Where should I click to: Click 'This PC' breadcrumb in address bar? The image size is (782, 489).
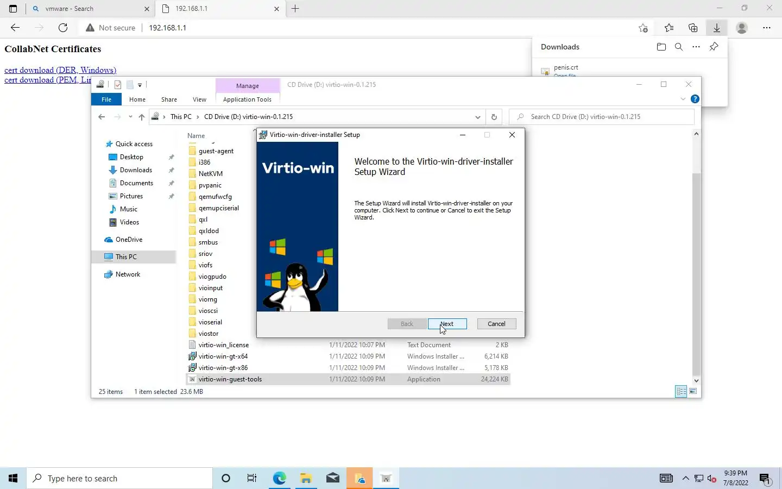tap(181, 117)
